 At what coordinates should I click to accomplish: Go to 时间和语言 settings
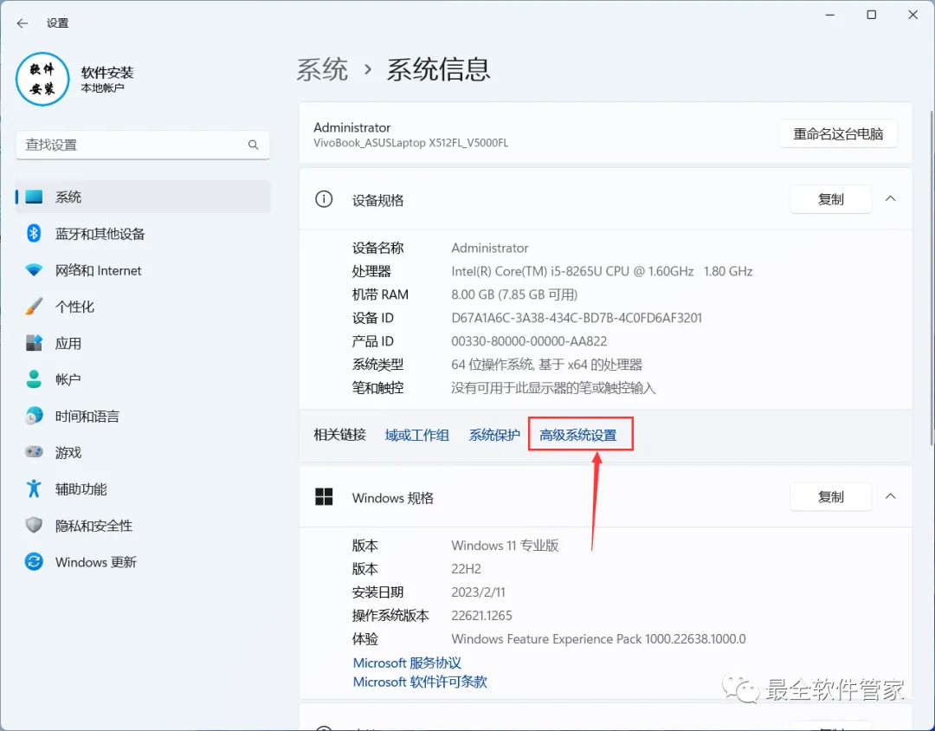143,416
